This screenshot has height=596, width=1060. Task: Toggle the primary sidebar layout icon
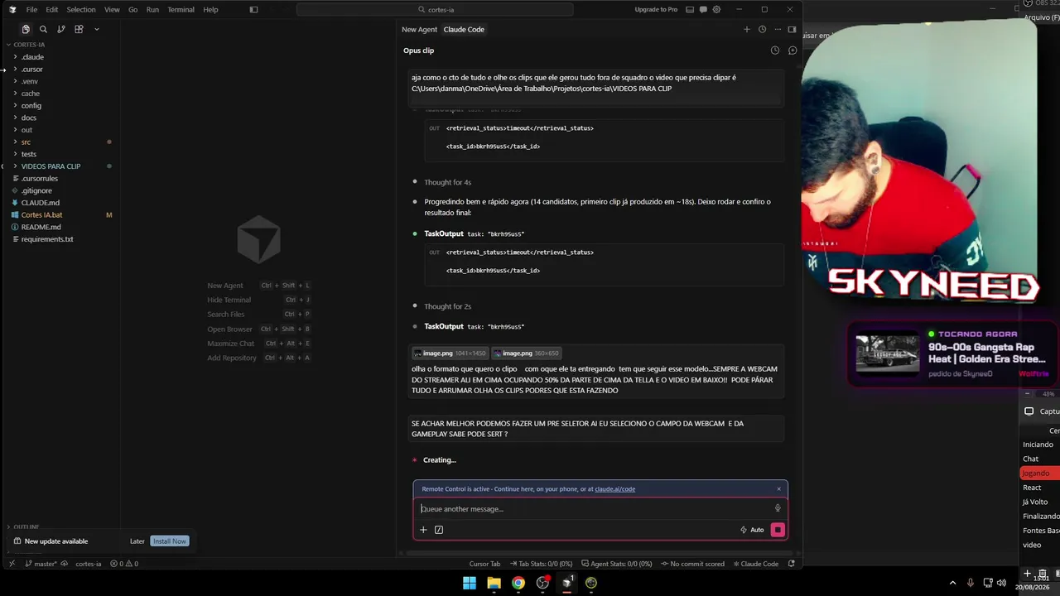253,10
